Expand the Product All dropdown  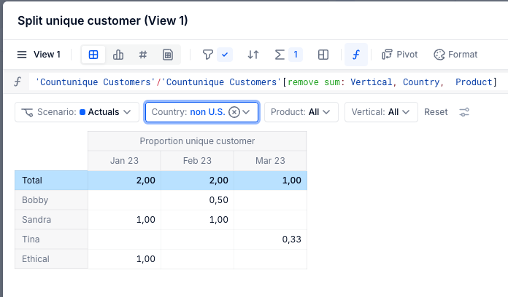pos(301,112)
